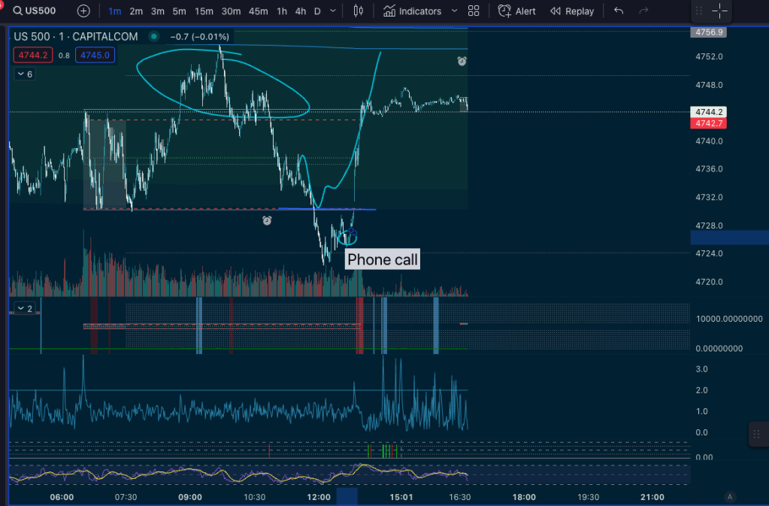Viewport: 769px width, 506px height.
Task: Select the crosshair cursor tool
Action: pyautogui.click(x=719, y=11)
